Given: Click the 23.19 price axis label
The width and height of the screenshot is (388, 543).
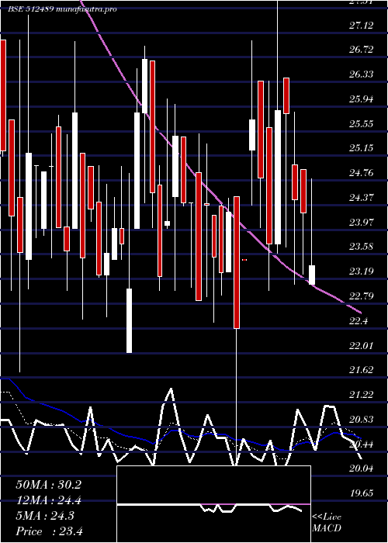Looking at the screenshot, I should click(362, 271).
